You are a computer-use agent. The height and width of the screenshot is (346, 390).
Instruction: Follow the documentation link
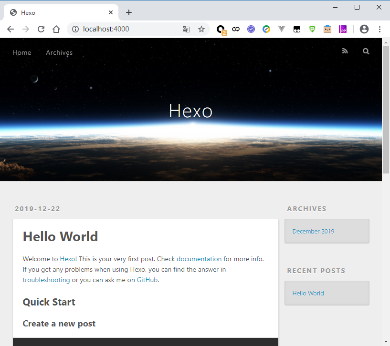[x=199, y=259]
